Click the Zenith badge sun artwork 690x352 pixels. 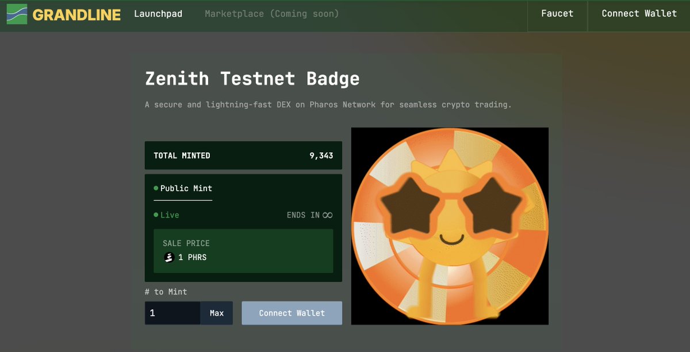[x=450, y=226]
